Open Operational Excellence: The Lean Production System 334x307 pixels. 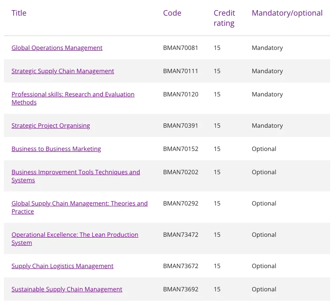[x=75, y=235]
